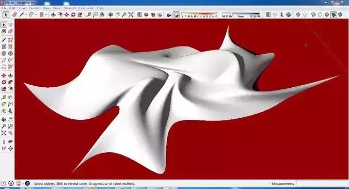
Task: Select the Arc tool in the top toolbar
Action: pyautogui.click(x=31, y=14)
